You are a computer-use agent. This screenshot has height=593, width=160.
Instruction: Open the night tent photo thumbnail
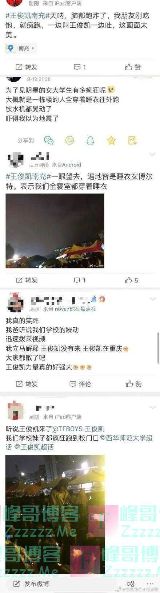[x=55, y=231]
